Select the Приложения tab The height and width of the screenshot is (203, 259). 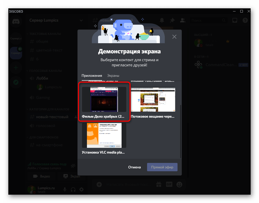tap(92, 76)
